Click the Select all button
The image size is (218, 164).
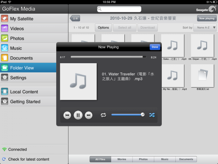(125, 28)
